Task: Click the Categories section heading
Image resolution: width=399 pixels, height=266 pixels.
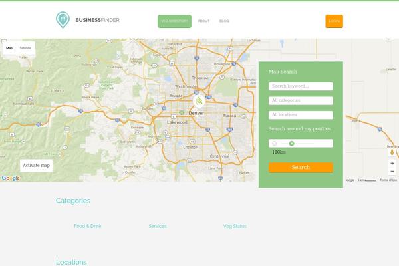Action: click(x=73, y=201)
